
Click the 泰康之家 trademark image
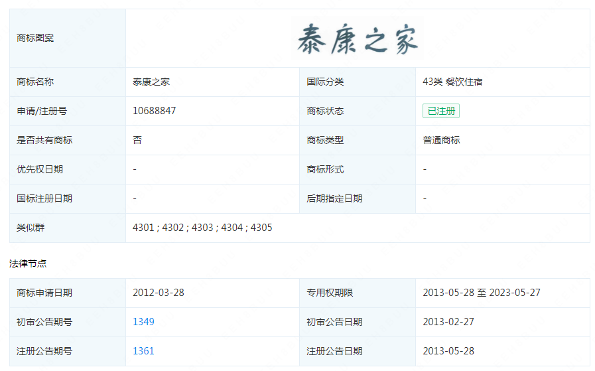pos(358,38)
